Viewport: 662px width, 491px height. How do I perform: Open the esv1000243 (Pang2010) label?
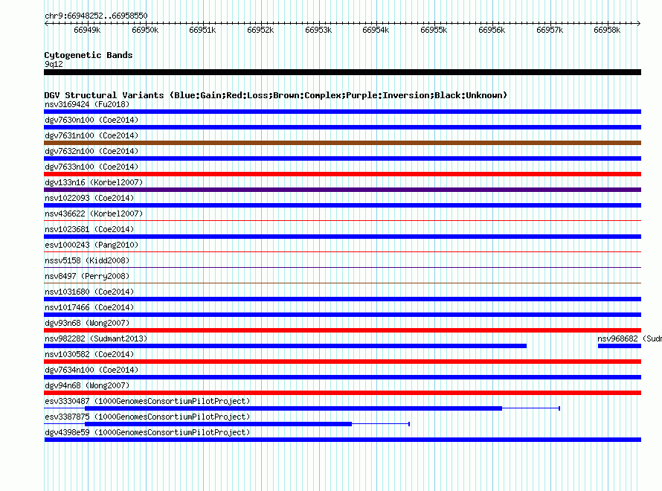(x=91, y=245)
